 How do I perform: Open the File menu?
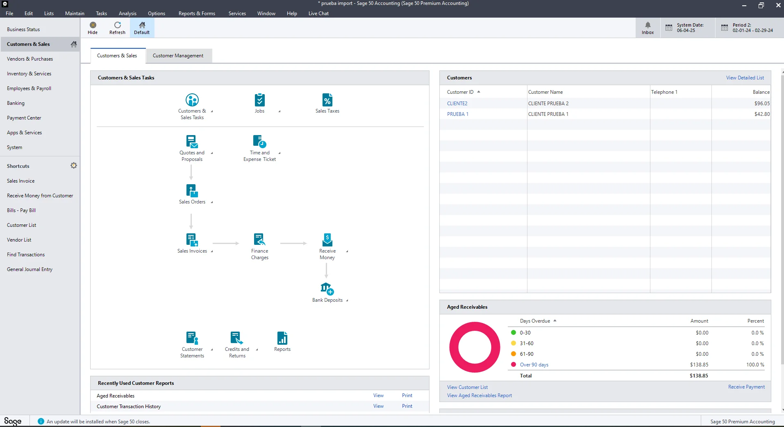point(9,13)
